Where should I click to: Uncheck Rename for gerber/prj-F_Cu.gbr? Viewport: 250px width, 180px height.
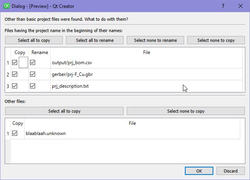[33, 74]
